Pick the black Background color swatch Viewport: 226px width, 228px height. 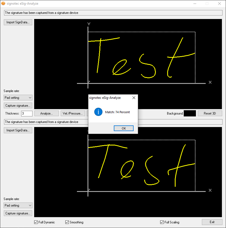click(189, 113)
